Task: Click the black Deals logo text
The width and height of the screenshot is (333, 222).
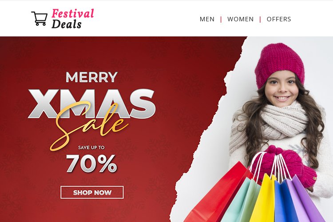Action: point(67,24)
